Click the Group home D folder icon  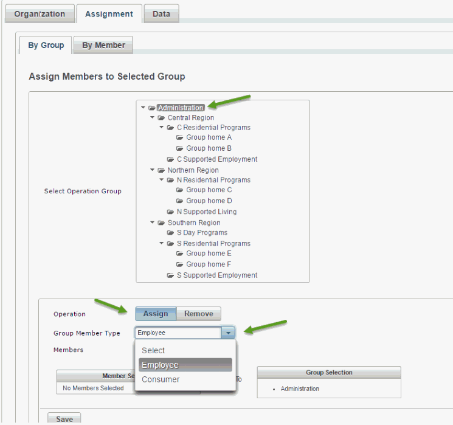(x=180, y=201)
